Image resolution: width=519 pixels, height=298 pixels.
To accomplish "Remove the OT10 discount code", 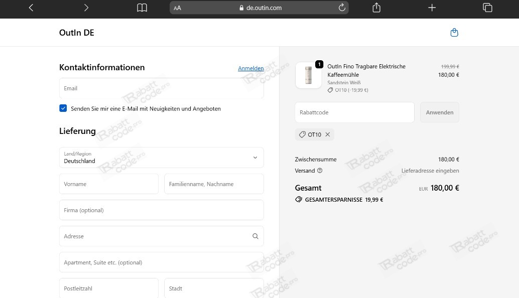I will (328, 134).
